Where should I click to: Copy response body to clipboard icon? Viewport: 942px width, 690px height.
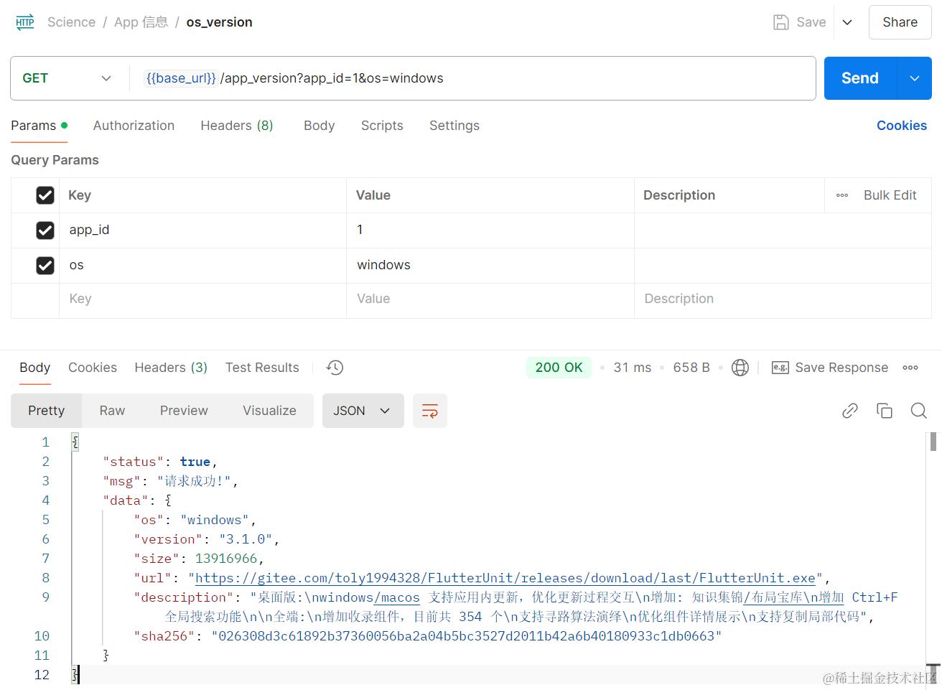(885, 411)
